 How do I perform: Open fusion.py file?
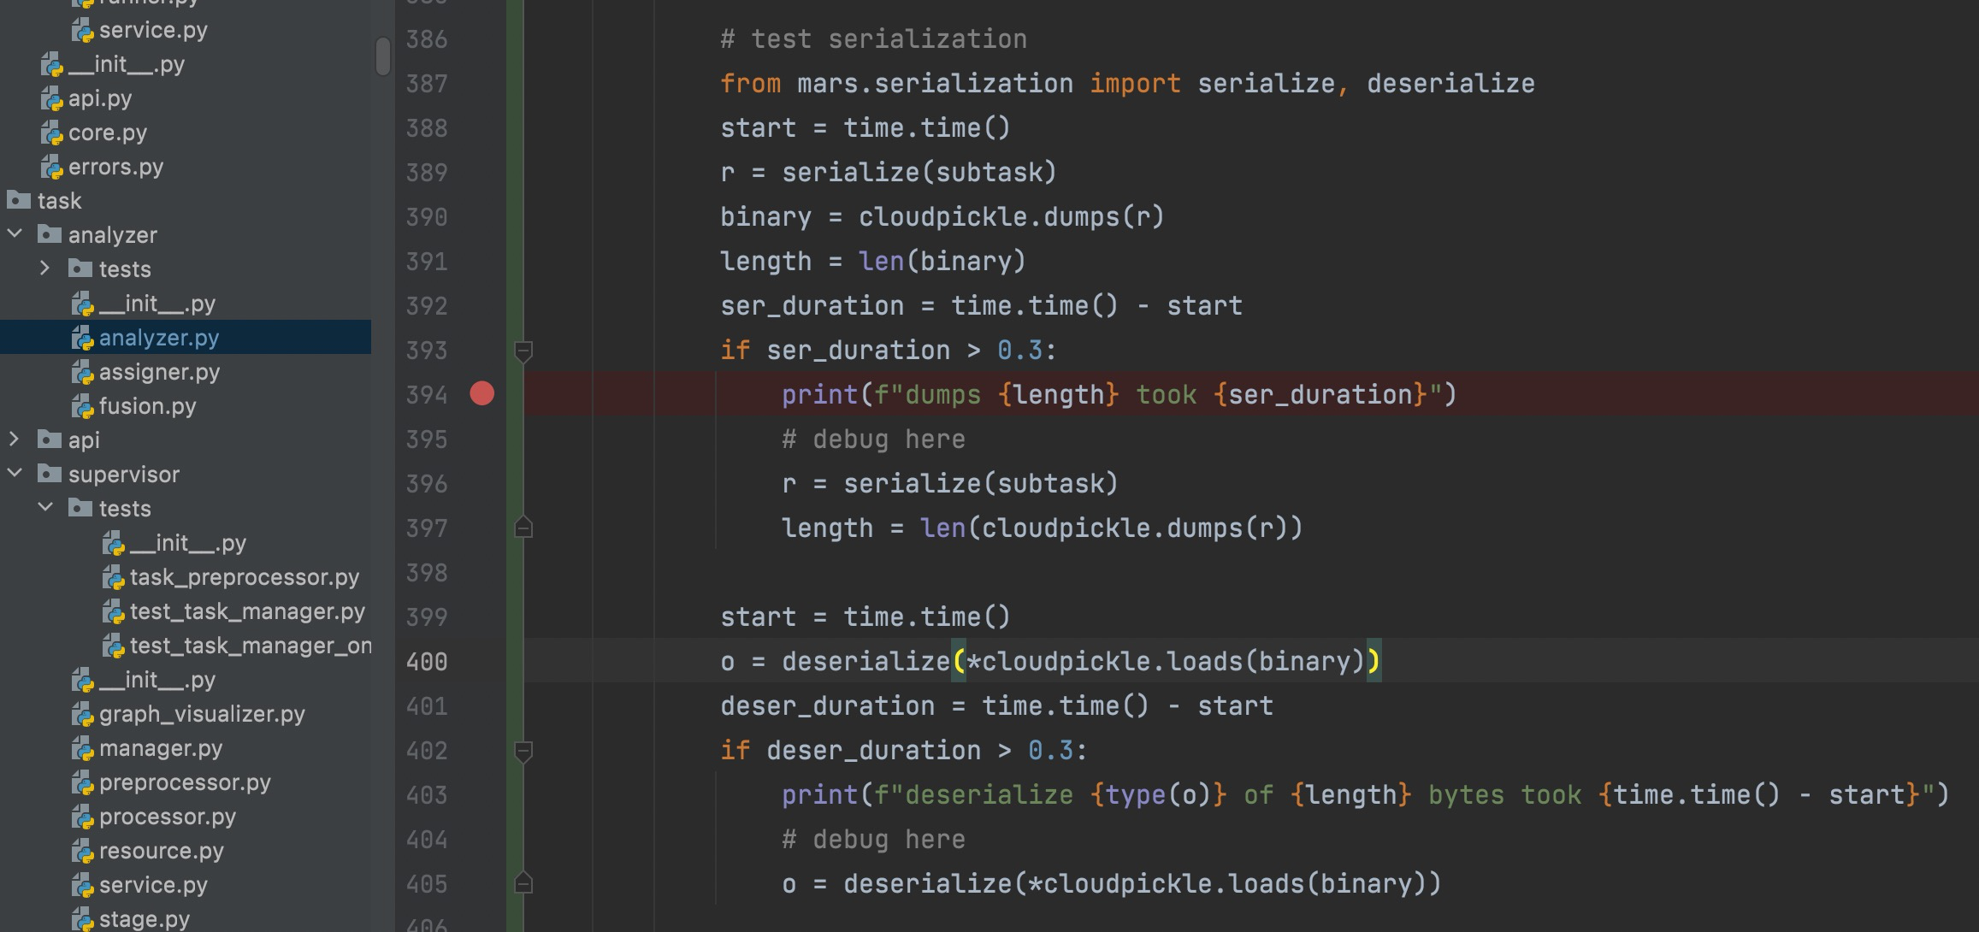pos(147,406)
